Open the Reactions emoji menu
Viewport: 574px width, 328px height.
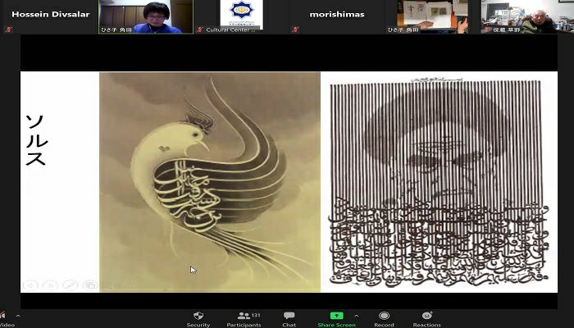(x=426, y=317)
